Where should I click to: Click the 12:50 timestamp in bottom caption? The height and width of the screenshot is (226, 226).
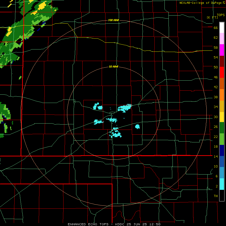155,224
